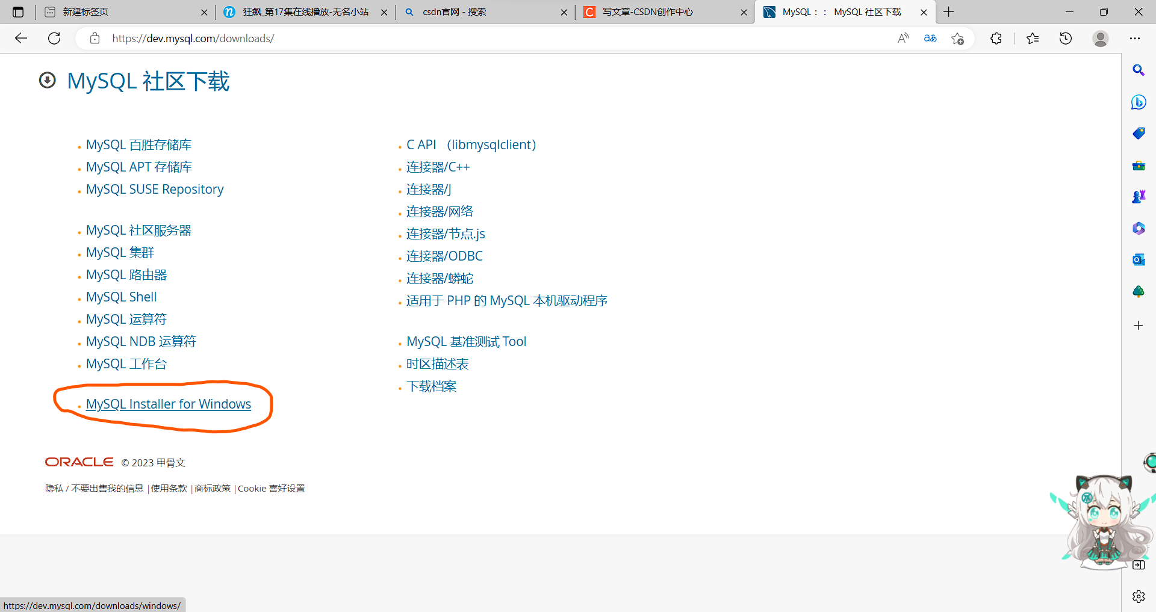
Task: Open the browser extensions puzzle icon
Action: (996, 39)
